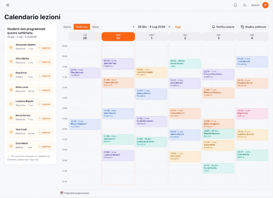Viewport: 273px width, 198px height.
Task: Open Daniel Scatto 19:30 lesson on Friday
Action: (218, 168)
